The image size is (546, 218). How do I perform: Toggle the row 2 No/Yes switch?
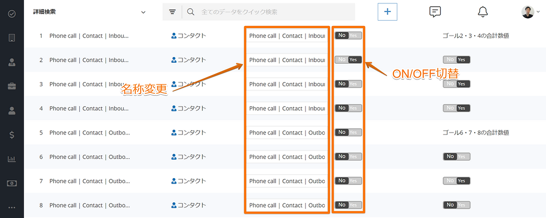pyautogui.click(x=348, y=60)
